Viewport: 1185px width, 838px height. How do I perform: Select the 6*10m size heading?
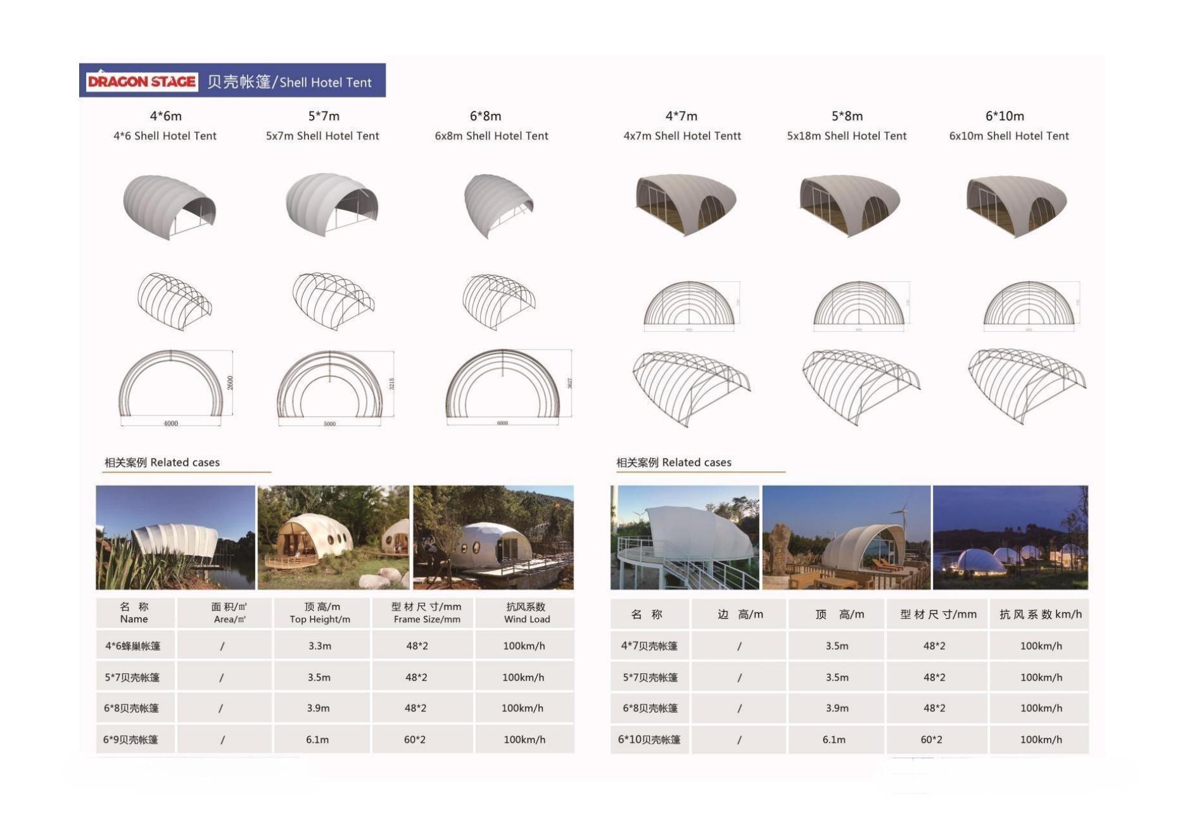pos(1004,116)
